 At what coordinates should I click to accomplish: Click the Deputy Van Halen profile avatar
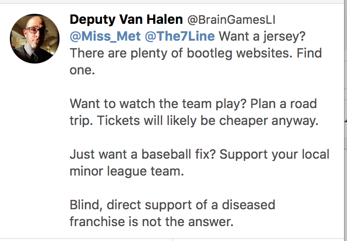pyautogui.click(x=35, y=38)
